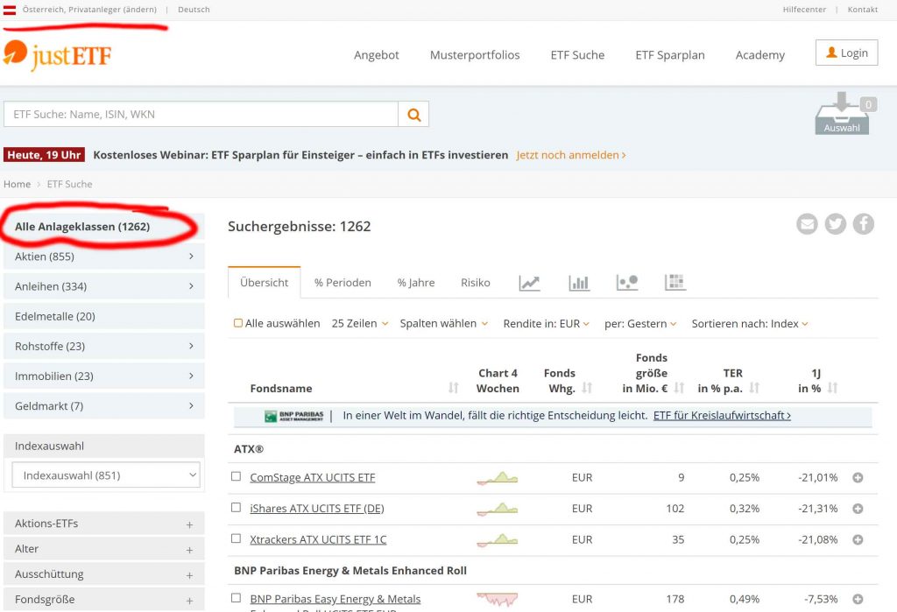The width and height of the screenshot is (897, 612).
Task: Sort by TER column arrows
Action: coord(754,388)
